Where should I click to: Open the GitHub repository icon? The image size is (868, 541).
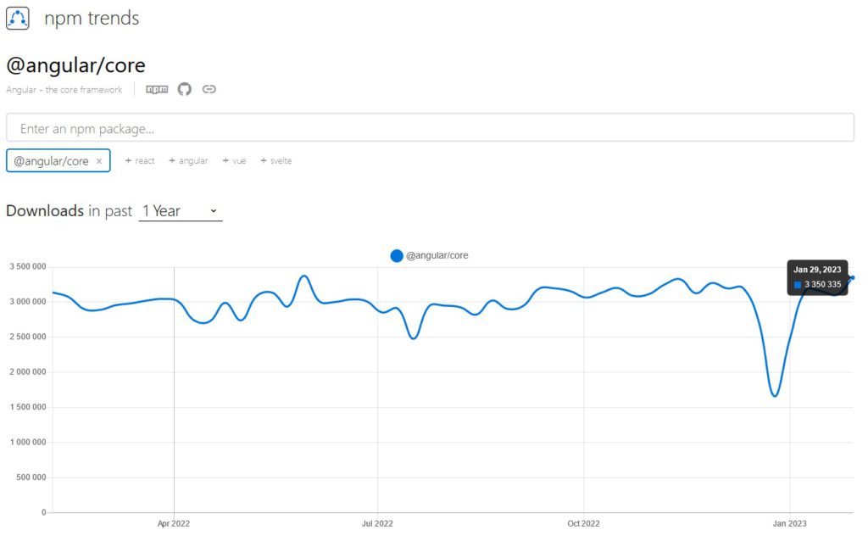pos(184,88)
